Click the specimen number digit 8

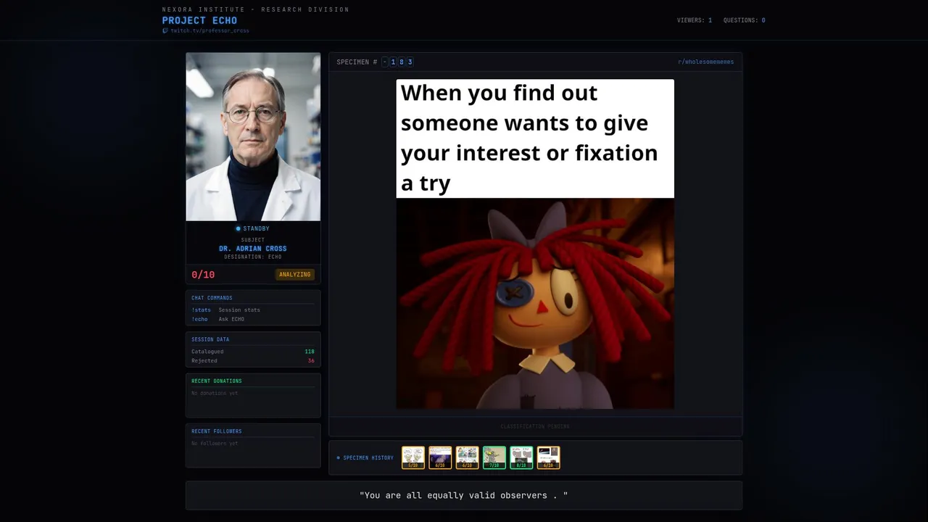coord(402,62)
